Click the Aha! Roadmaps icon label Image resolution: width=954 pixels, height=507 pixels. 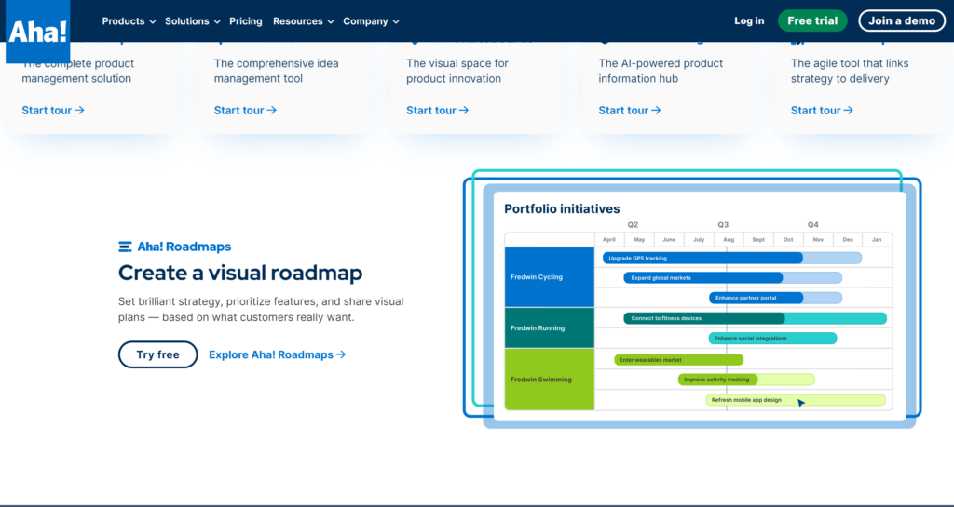coord(174,247)
